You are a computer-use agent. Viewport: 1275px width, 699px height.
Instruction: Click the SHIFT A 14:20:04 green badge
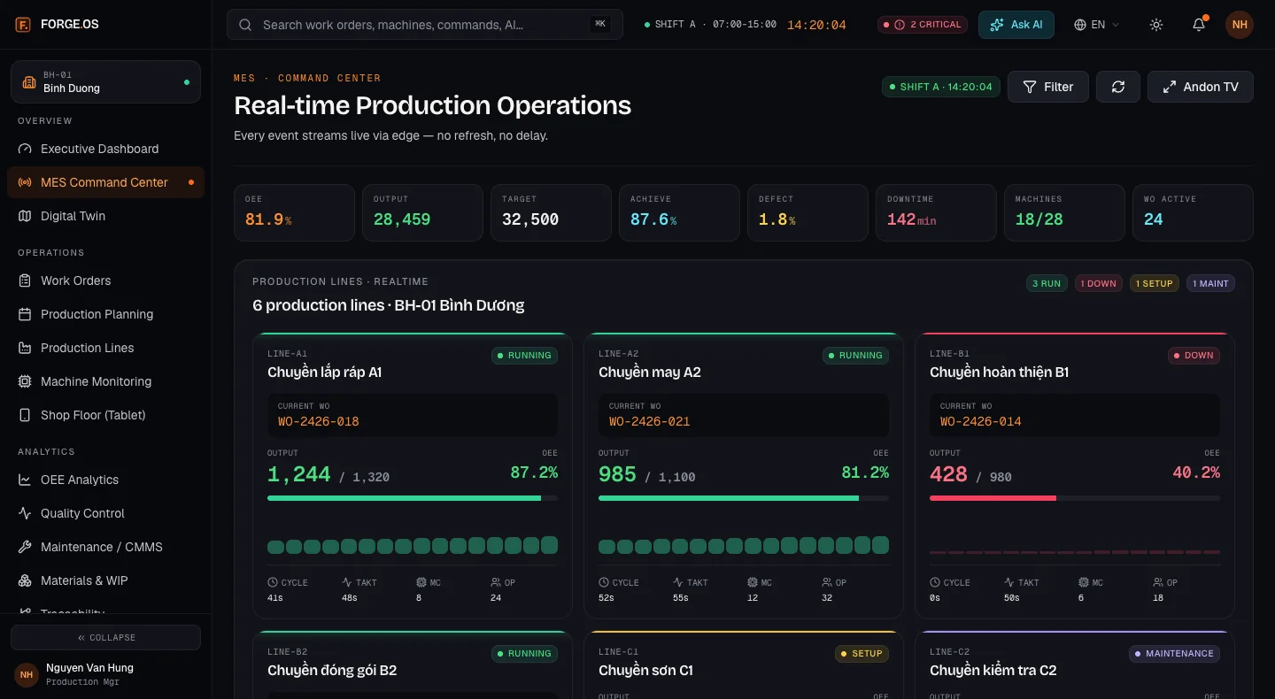(941, 87)
